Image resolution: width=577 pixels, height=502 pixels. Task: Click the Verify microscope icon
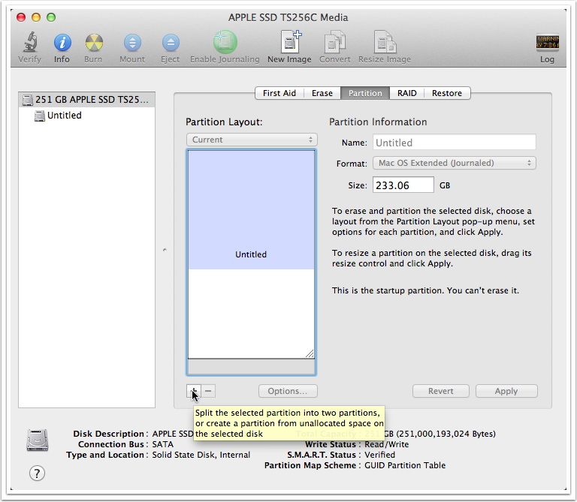[x=30, y=42]
